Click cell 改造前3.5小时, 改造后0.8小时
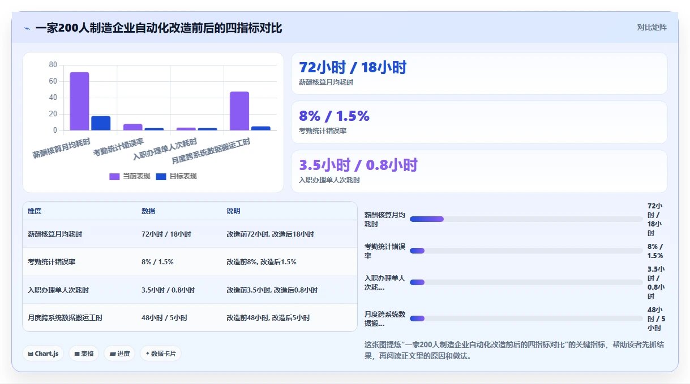 pos(272,290)
